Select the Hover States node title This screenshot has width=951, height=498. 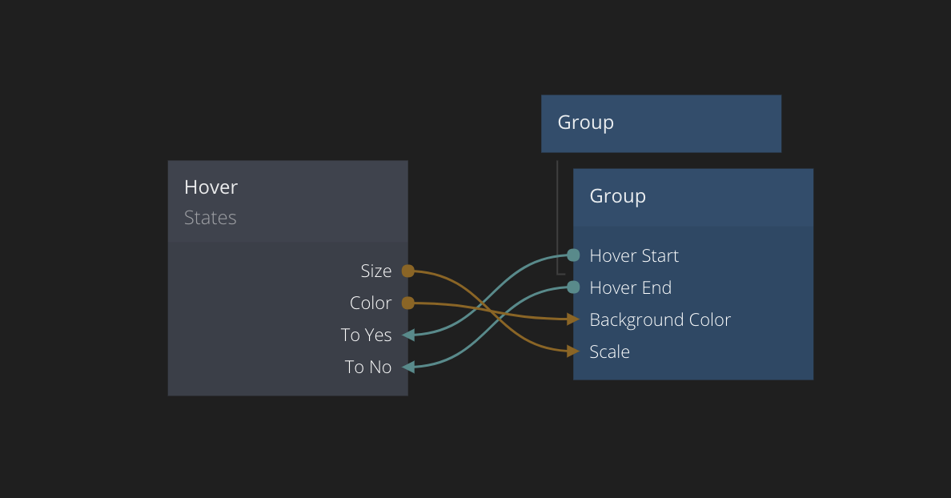tap(211, 187)
